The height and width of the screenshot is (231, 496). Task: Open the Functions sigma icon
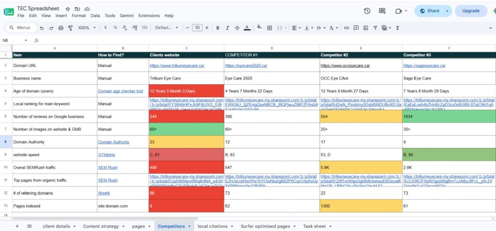pyautogui.click(x=397, y=28)
